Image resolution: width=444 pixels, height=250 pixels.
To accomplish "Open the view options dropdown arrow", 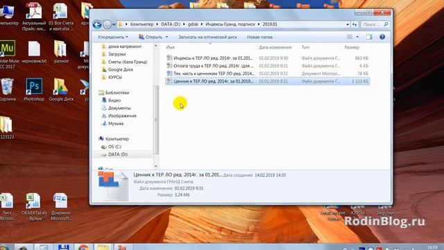I will (357, 37).
